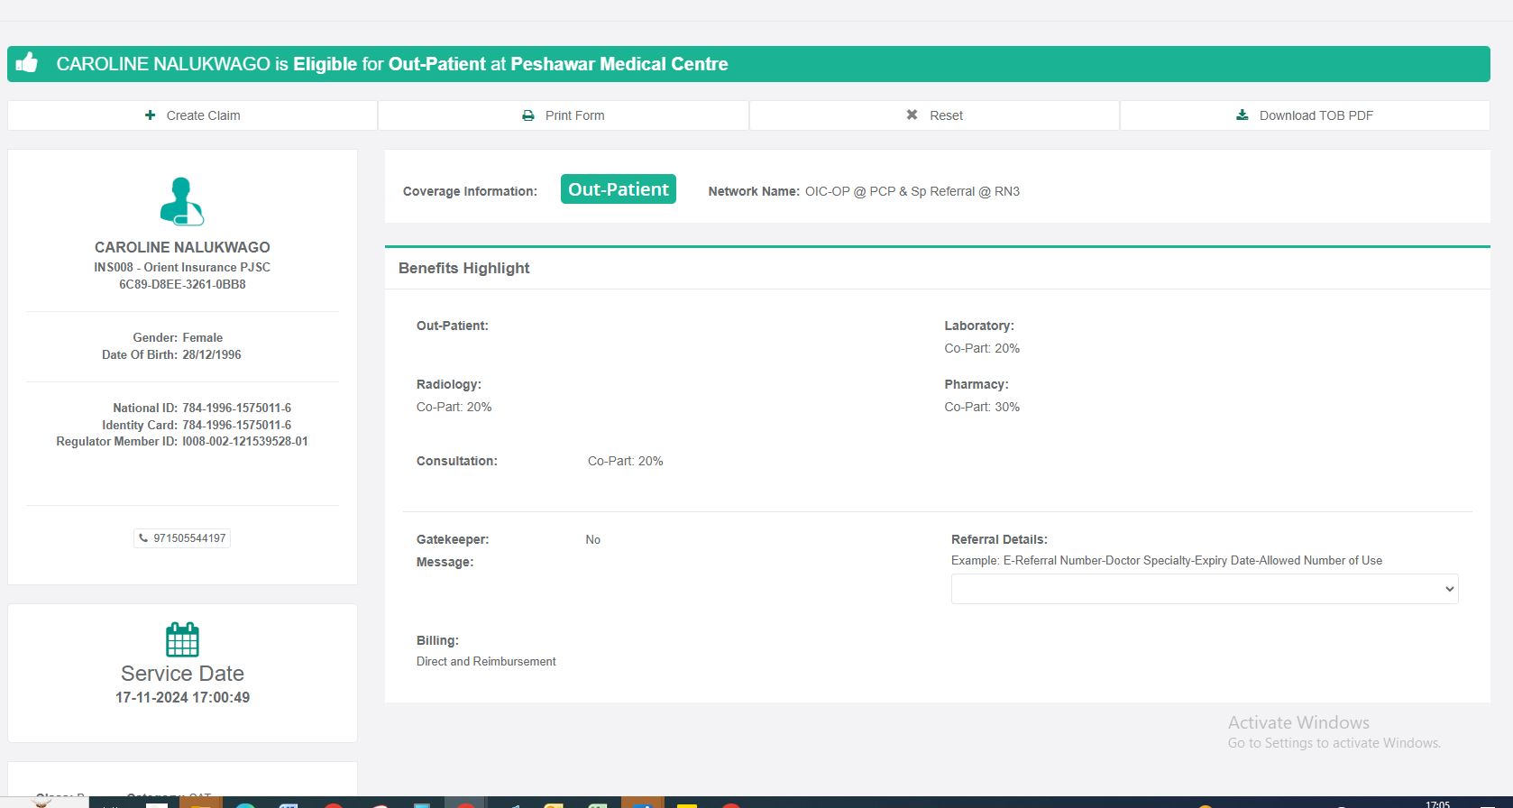Click the taskbar clock showing 17:05
Viewport: 1513px width, 808px height.
pos(1437,803)
